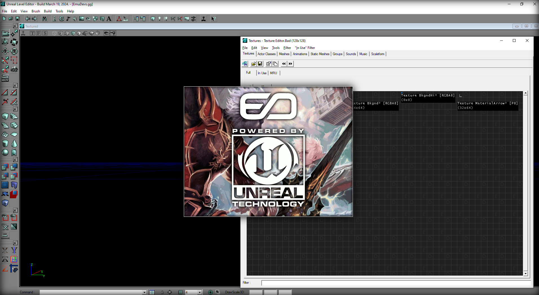Click the Play Level joystick icon

(x=204, y=19)
